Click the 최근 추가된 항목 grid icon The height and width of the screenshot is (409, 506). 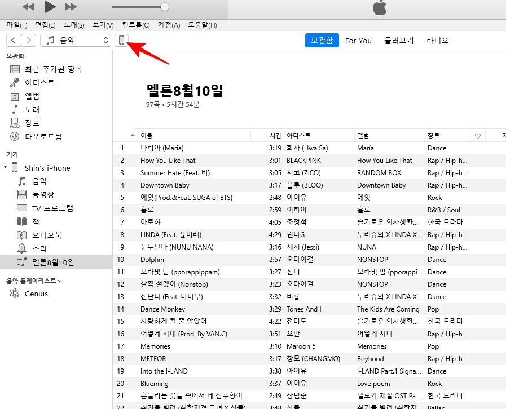click(x=15, y=69)
